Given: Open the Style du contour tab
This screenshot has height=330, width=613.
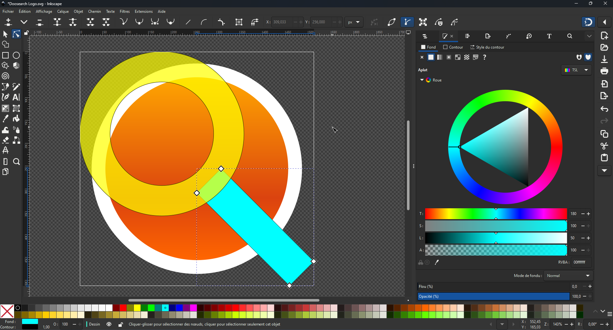Looking at the screenshot, I should pos(487,47).
